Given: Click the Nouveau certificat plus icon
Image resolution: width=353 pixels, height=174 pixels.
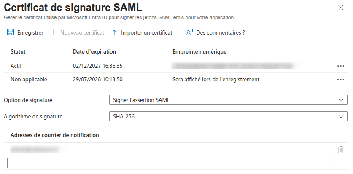Looking at the screenshot, I should click(x=54, y=32).
